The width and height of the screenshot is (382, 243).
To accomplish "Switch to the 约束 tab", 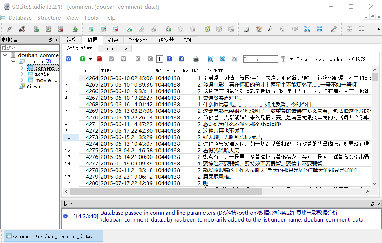I will tap(113, 40).
